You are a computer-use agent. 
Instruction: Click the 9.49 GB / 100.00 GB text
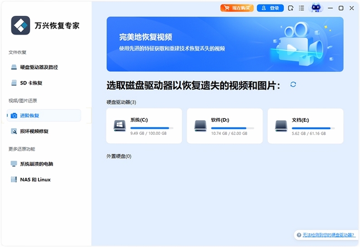pyautogui.click(x=149, y=133)
